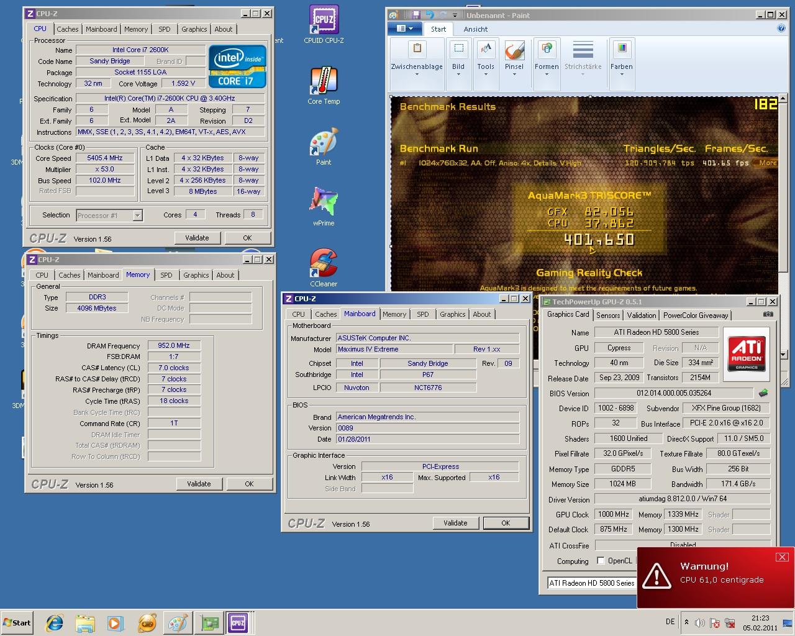The width and height of the screenshot is (795, 636).
Task: Open the wPrime desktop shortcut
Action: 324,207
